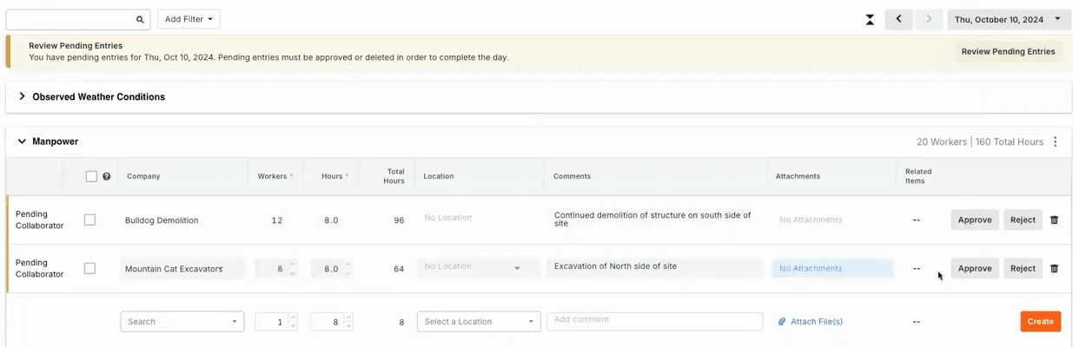Screen dimensions: 1073x347
Task: Click the Attach File(s) link
Action: coord(811,322)
